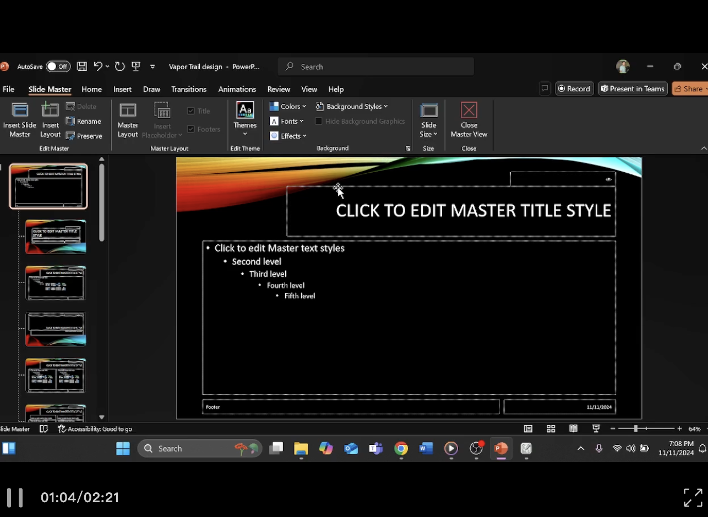Click the 64% zoom level
The height and width of the screenshot is (517, 708).
click(x=694, y=429)
